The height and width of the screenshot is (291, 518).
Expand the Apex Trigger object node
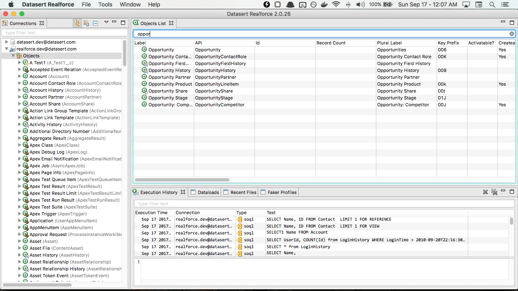click(x=19, y=214)
